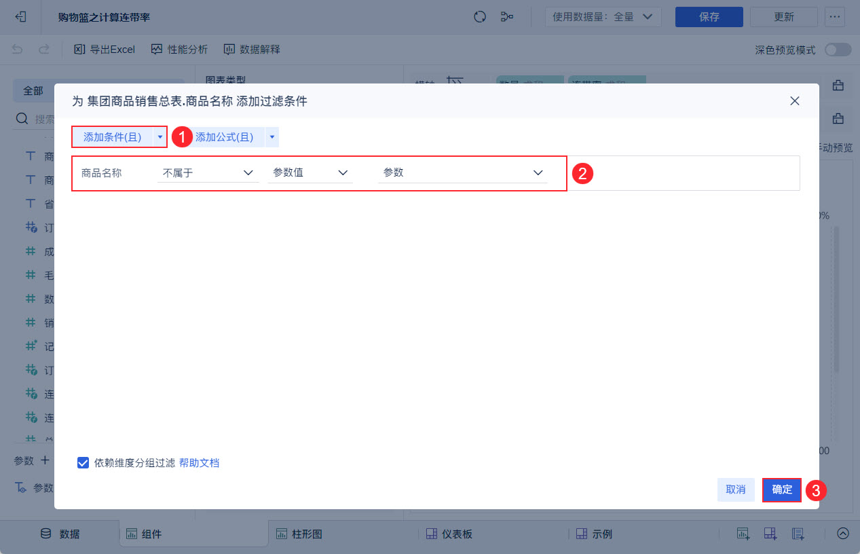Open the data lineage icon in header
This screenshot has height=554, width=860.
point(506,17)
